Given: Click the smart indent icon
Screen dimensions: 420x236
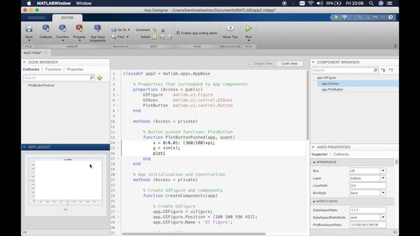Looking at the screenshot, I should click(x=155, y=37).
